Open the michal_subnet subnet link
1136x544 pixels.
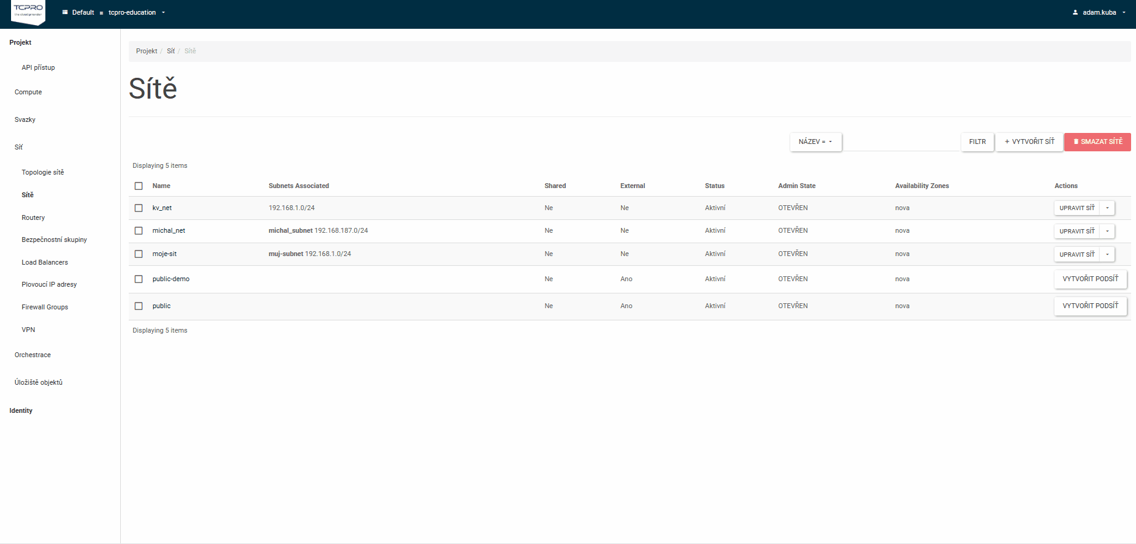pyautogui.click(x=291, y=230)
